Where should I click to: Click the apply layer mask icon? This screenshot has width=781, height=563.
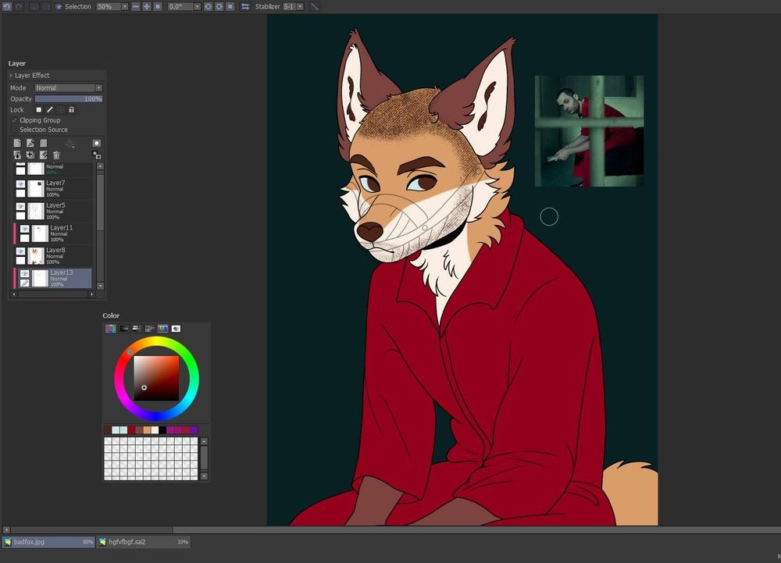tap(97, 155)
